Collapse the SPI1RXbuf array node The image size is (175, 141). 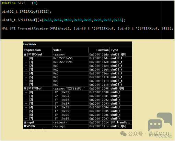point(25,55)
